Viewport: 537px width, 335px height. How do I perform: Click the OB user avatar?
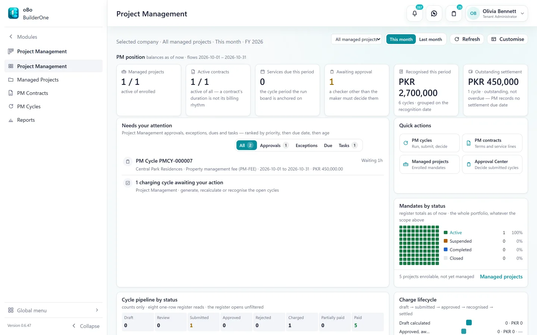pos(473,13)
